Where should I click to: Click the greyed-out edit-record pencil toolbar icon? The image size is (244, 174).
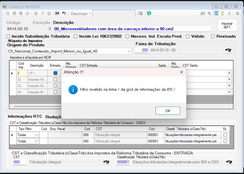[x=42, y=13]
